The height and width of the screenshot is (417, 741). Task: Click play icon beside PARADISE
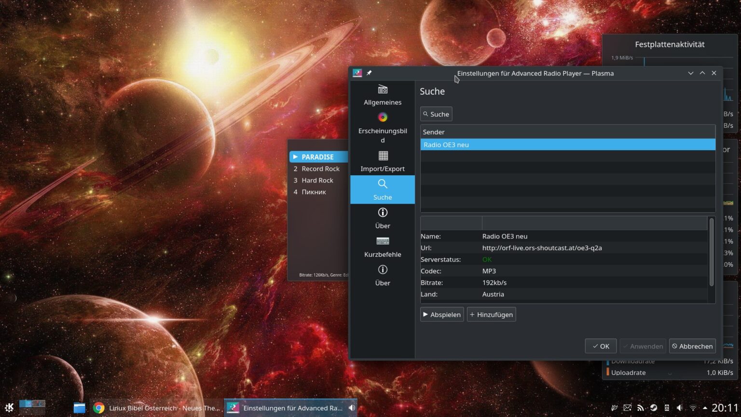coord(295,157)
